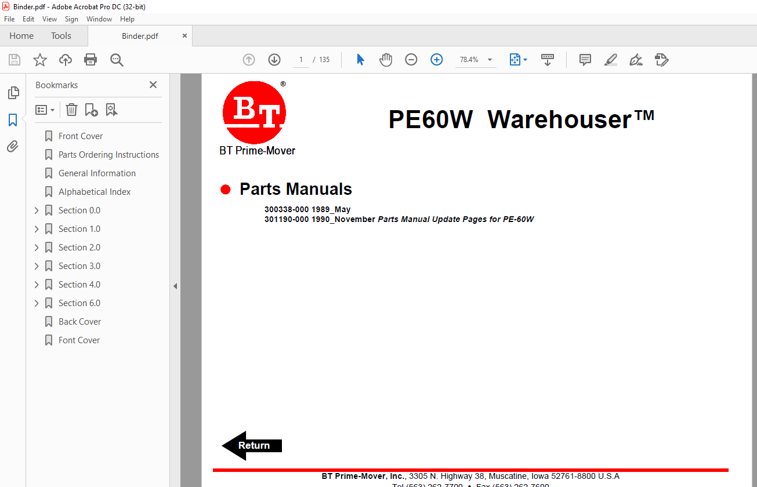The height and width of the screenshot is (487, 757).
Task: Navigate to Back Cover bookmark
Action: (79, 322)
